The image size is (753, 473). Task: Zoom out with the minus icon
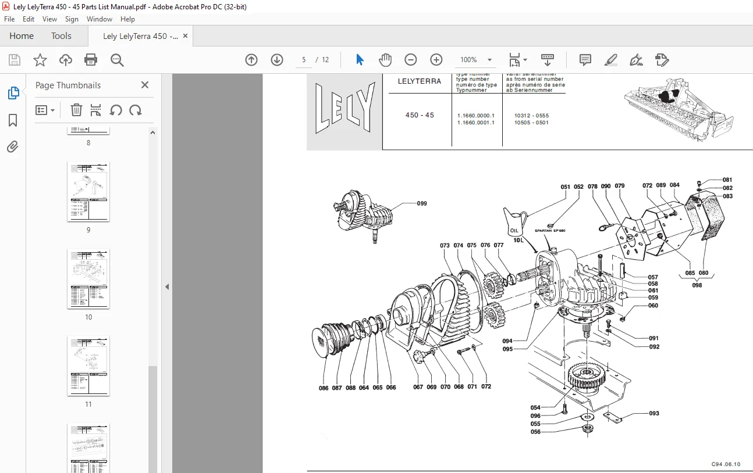(411, 60)
